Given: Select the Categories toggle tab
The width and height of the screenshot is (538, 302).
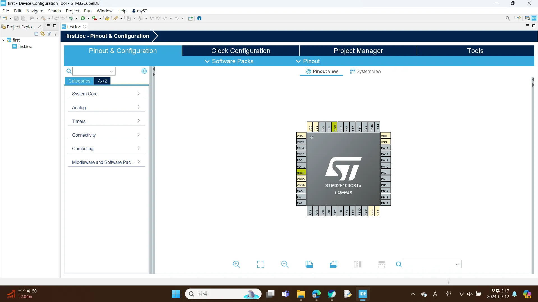Looking at the screenshot, I should click(79, 81).
